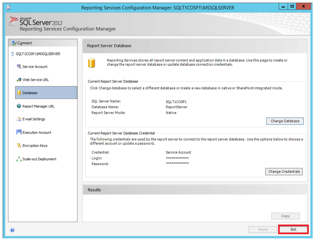Select the Database page entry
This screenshot has height=241, width=315.
pos(46,93)
